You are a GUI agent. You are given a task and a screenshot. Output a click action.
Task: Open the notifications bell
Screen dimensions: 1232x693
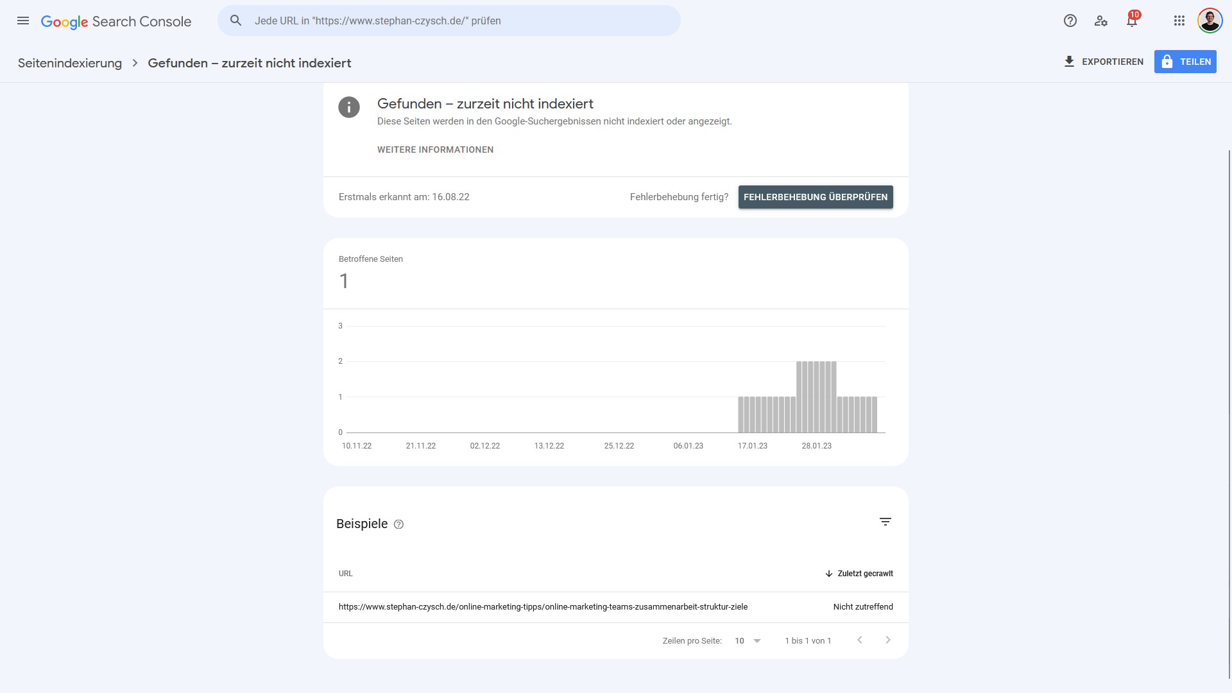[1132, 21]
